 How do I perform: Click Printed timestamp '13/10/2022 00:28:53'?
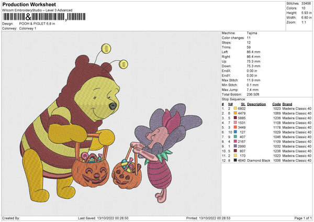215,218
